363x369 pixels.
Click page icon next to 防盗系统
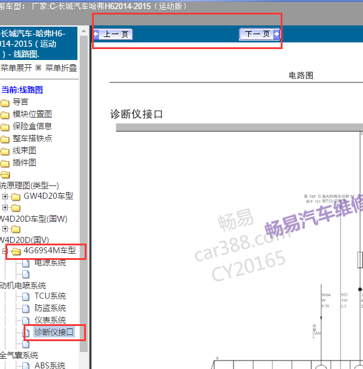[x=26, y=308]
